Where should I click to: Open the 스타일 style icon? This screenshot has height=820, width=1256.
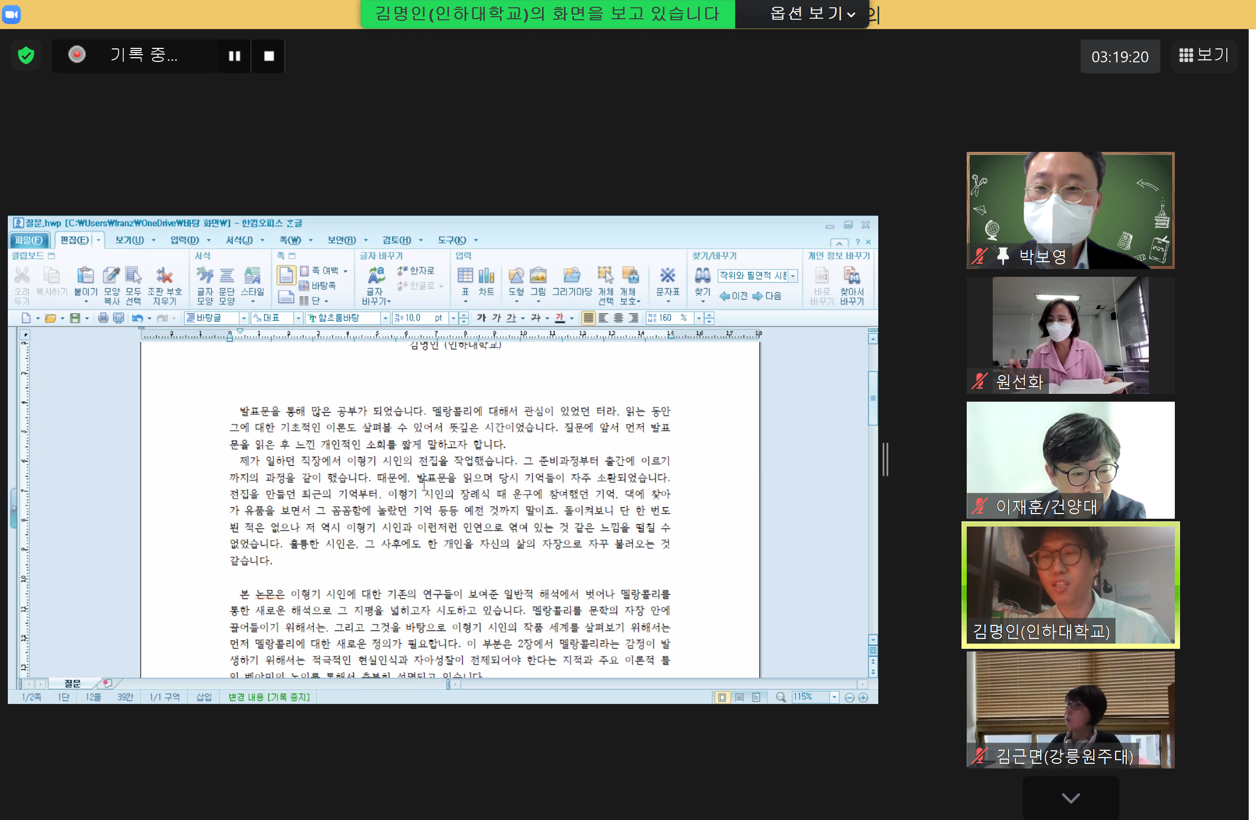pyautogui.click(x=252, y=286)
